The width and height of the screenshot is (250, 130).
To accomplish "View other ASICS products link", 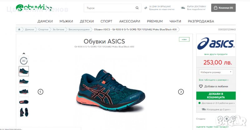I will click(216, 54).
